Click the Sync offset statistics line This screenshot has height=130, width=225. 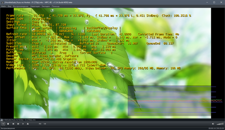92,37
